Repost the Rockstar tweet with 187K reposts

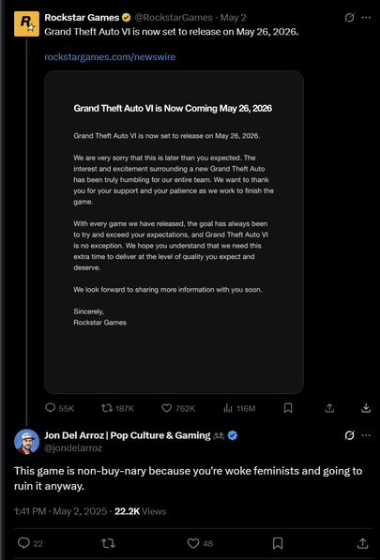click(117, 408)
